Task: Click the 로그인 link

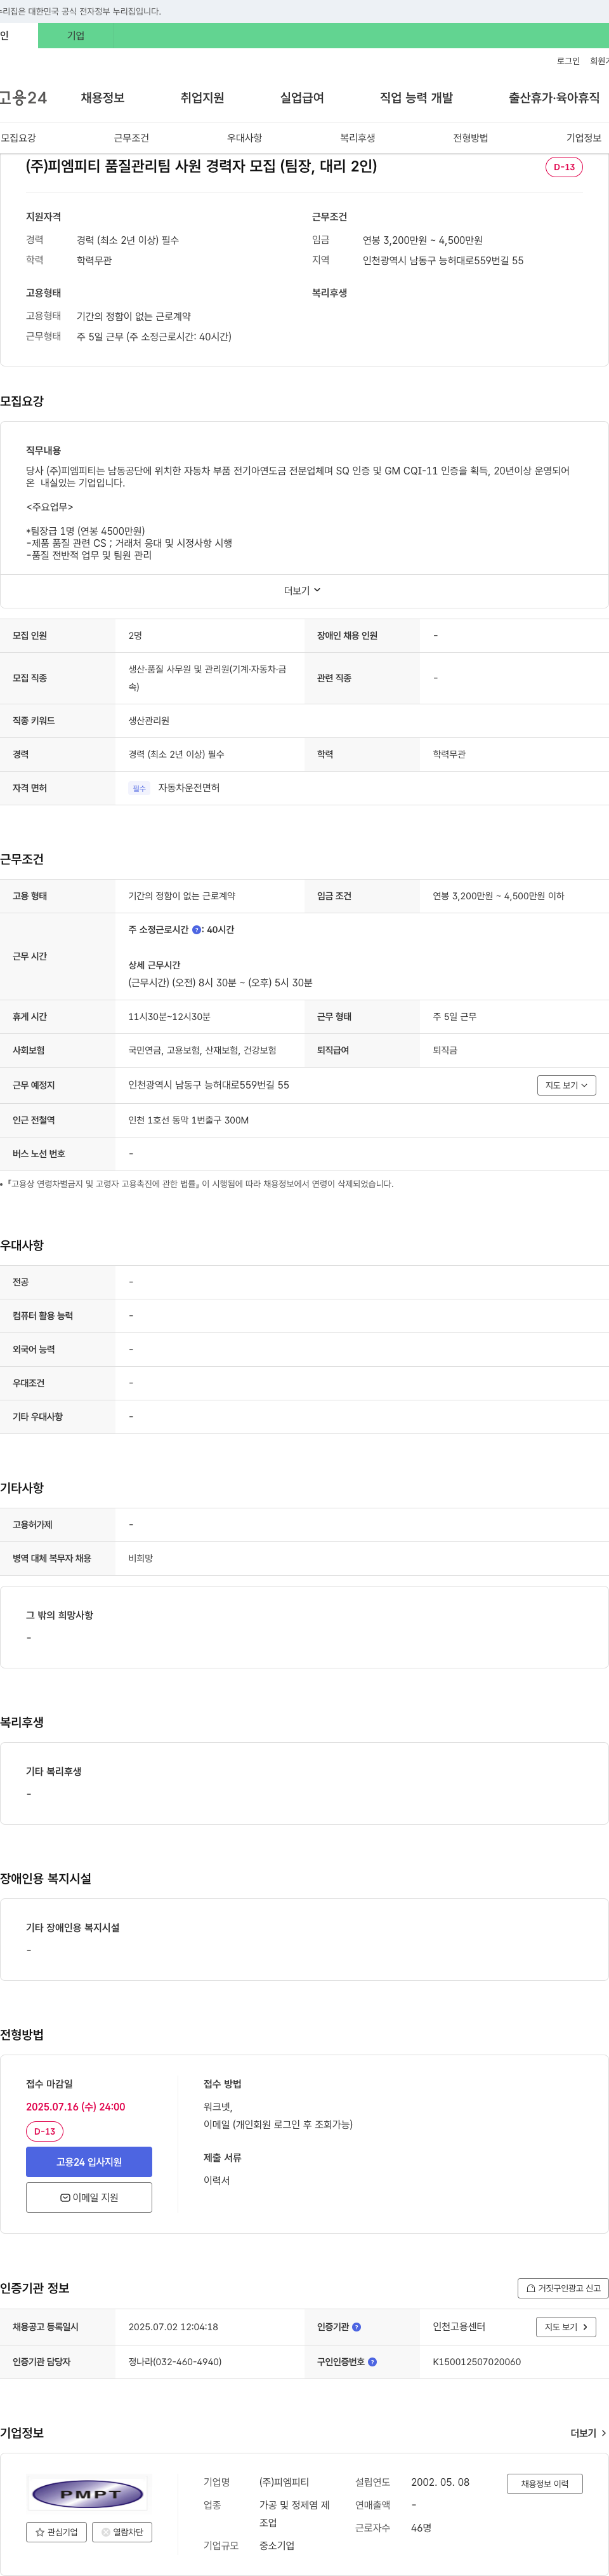Action: tap(568, 61)
